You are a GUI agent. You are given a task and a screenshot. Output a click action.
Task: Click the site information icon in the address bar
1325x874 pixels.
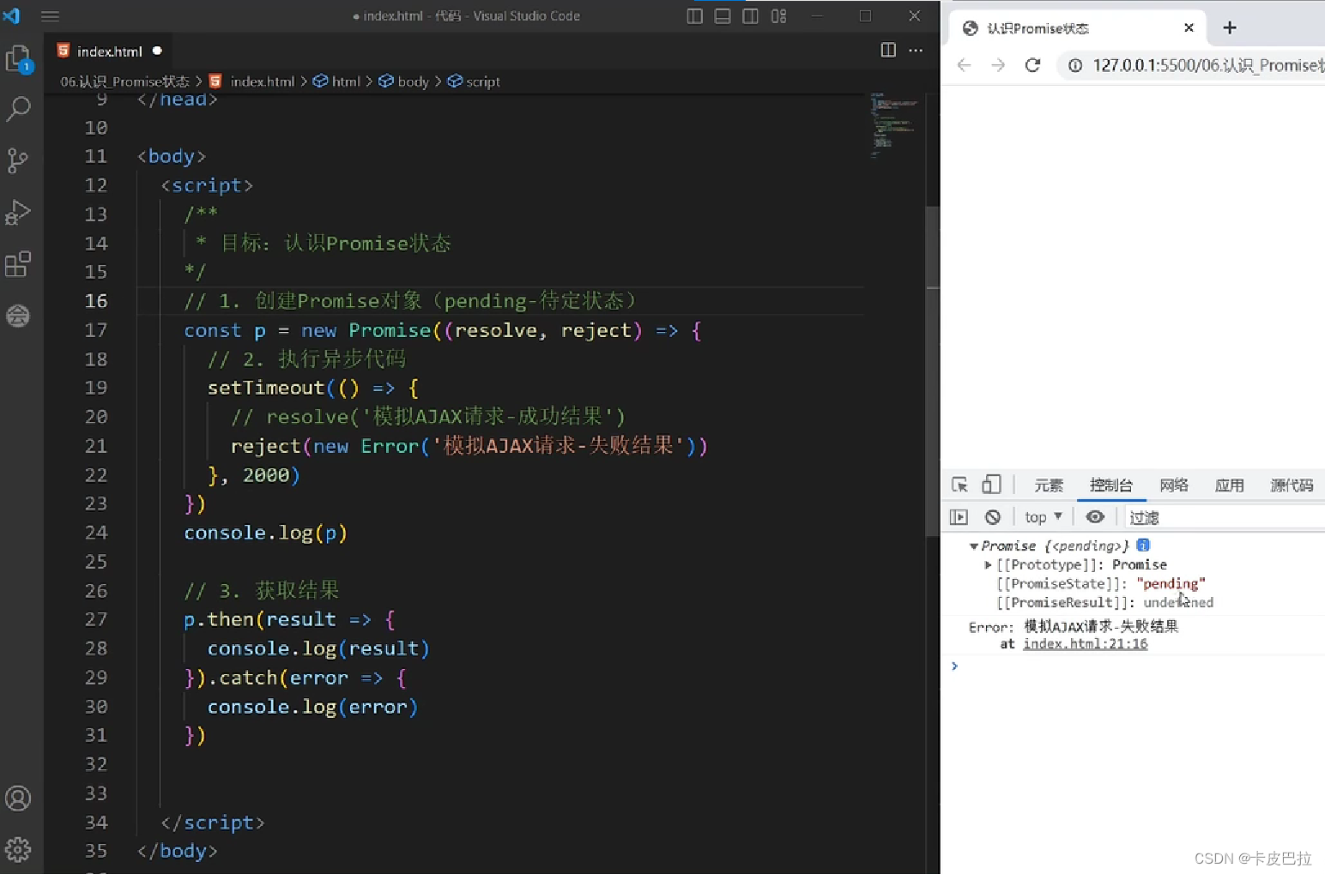point(1074,65)
